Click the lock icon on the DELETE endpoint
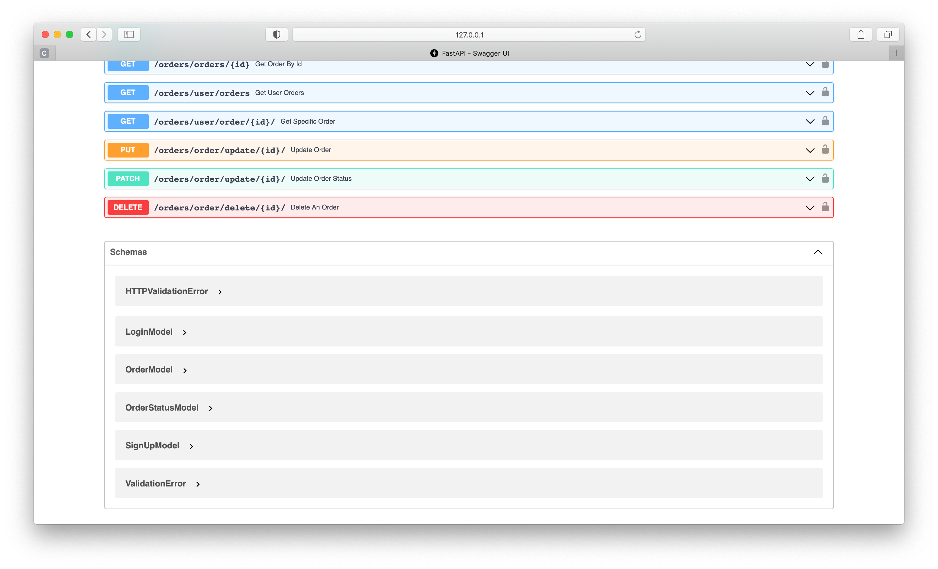The height and width of the screenshot is (569, 938). point(825,207)
